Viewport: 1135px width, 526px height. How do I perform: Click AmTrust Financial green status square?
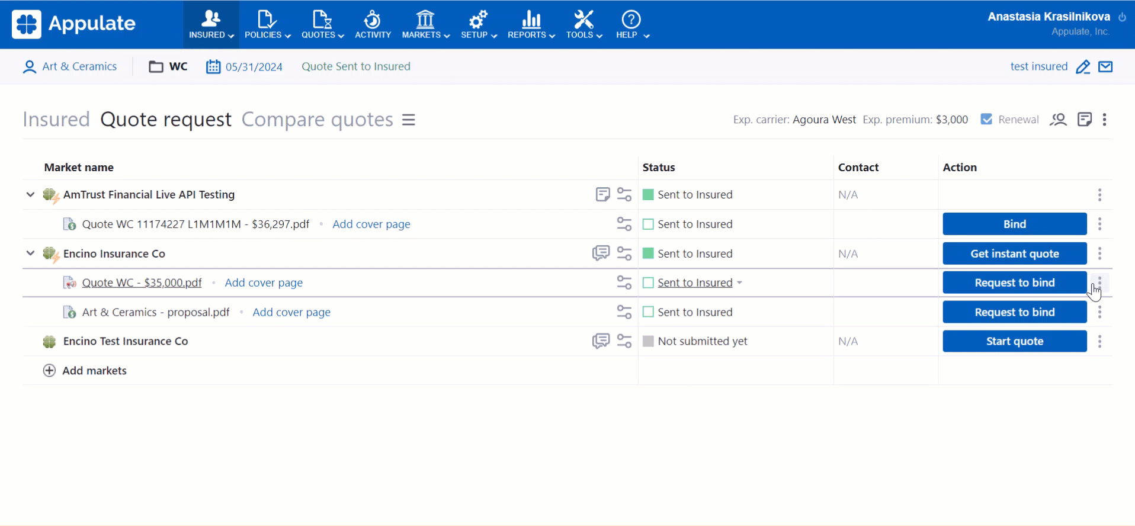[648, 194]
